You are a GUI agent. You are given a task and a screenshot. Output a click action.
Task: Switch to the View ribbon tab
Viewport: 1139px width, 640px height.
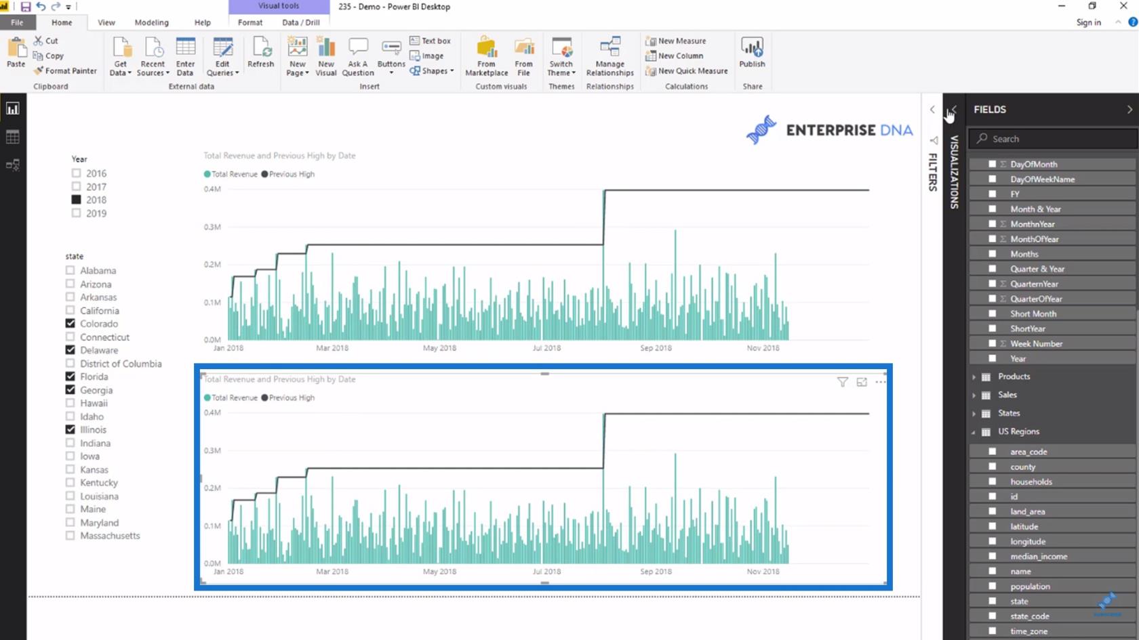pyautogui.click(x=106, y=22)
